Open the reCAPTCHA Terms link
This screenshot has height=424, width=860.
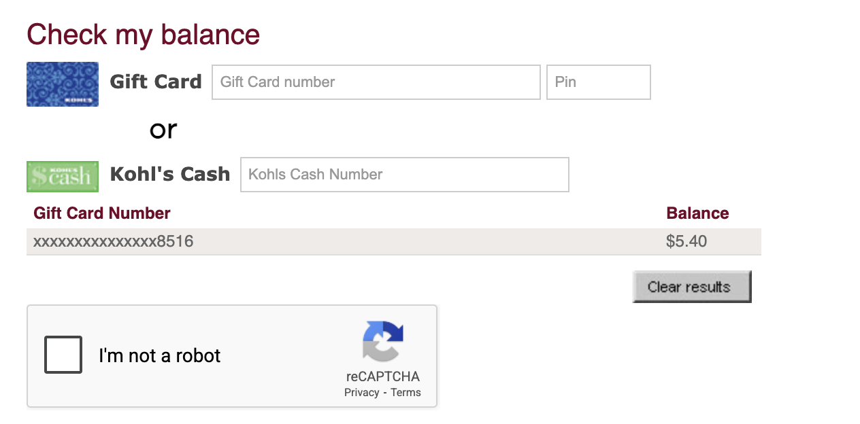point(406,393)
